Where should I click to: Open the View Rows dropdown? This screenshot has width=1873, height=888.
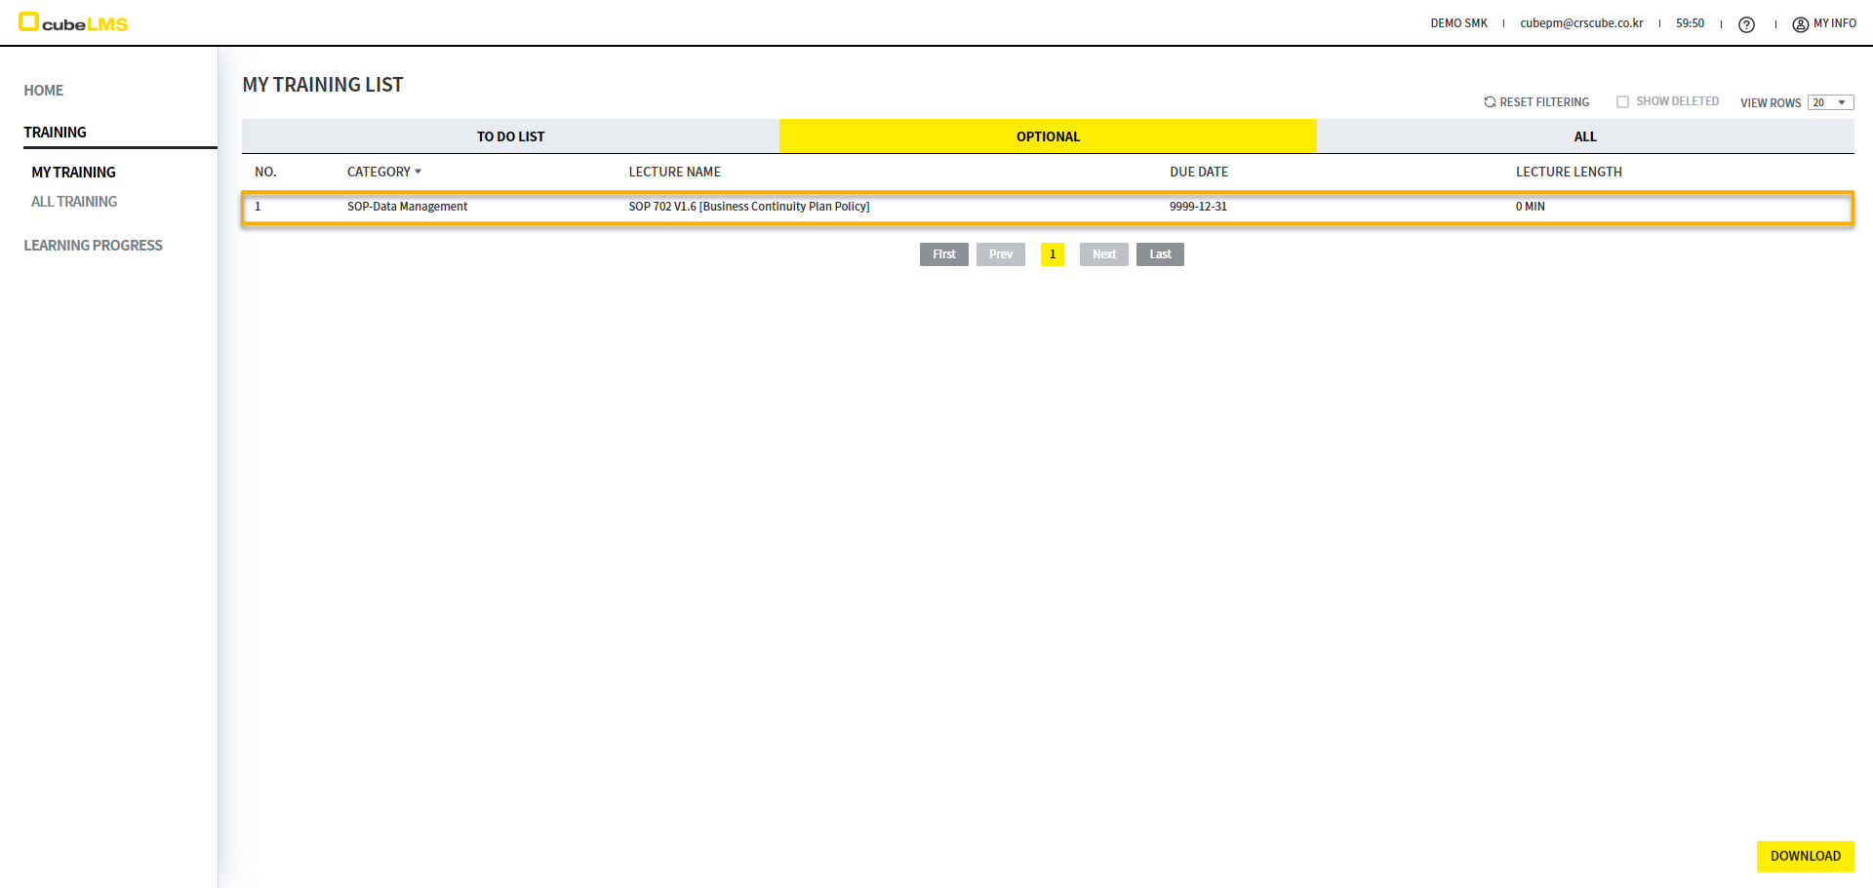(1830, 102)
